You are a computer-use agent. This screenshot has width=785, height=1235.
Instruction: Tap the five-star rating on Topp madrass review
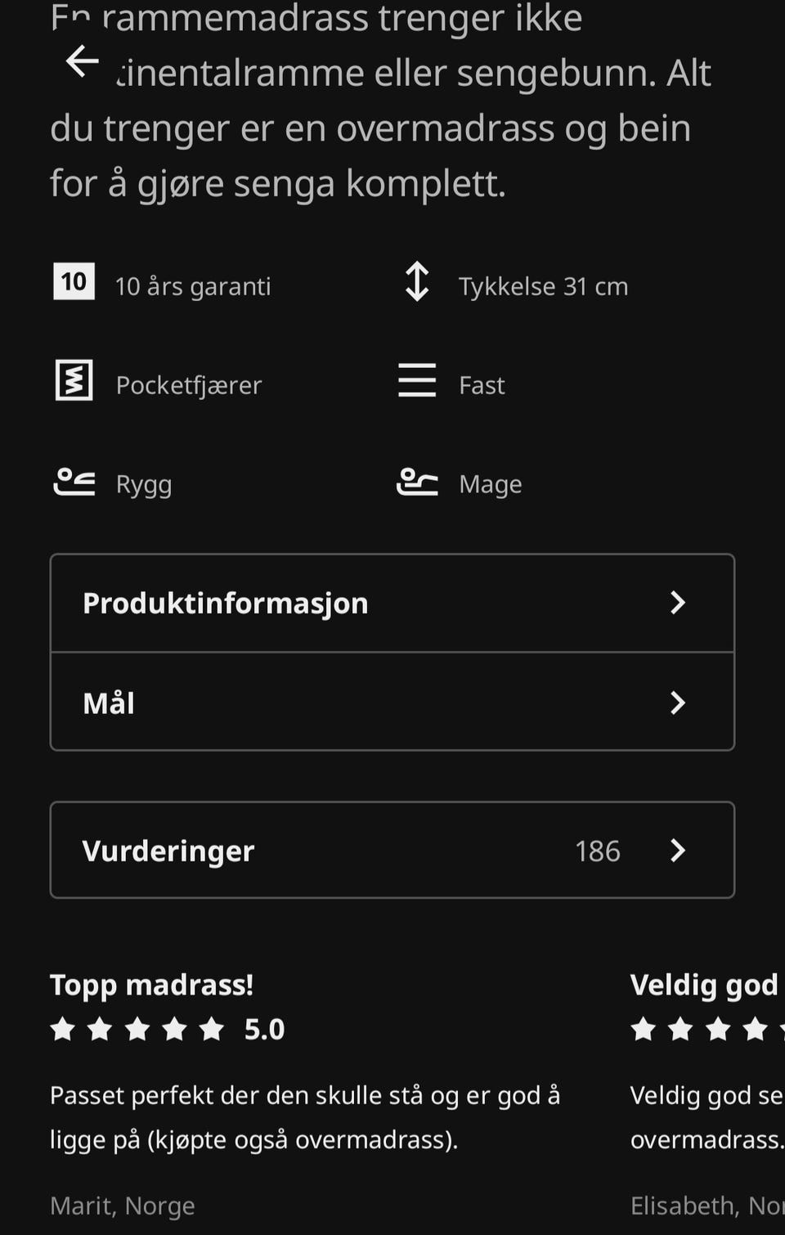pyautogui.click(x=137, y=1029)
